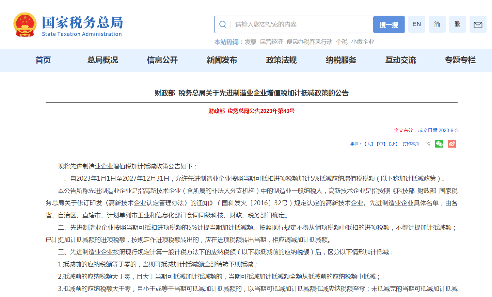
Task: Click list item 1.抵减前的应纳税额等于零的
Action: coord(158,264)
